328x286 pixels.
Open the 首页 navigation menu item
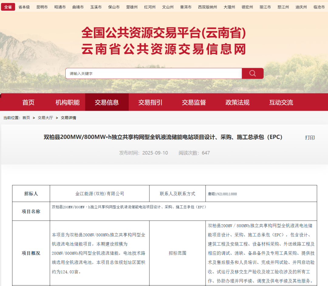click(x=28, y=102)
